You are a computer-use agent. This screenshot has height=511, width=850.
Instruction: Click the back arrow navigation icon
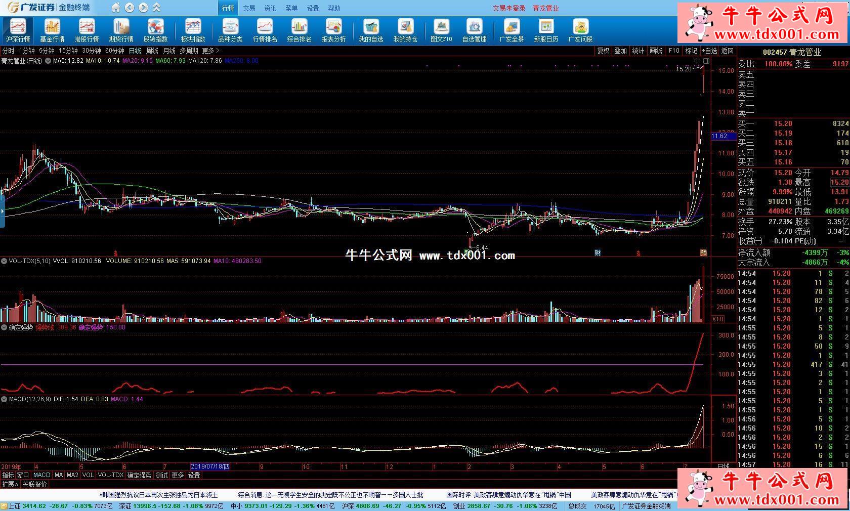click(130, 8)
